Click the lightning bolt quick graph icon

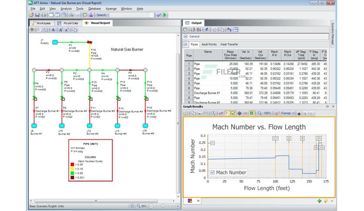pyautogui.click(x=326, y=201)
